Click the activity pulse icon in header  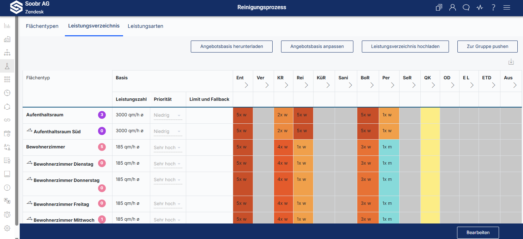pos(480,7)
